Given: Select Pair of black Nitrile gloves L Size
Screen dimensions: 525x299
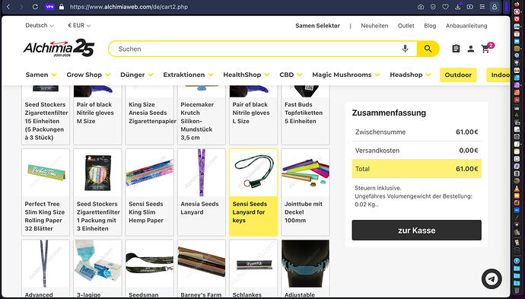Looking at the screenshot, I should (253, 115).
